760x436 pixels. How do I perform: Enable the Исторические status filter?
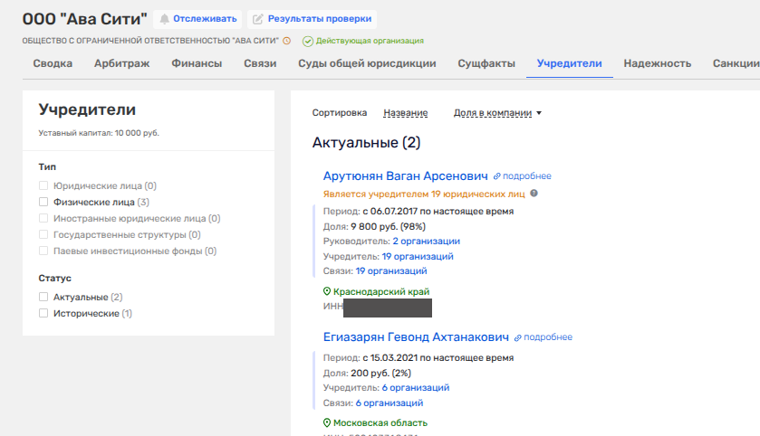tap(43, 313)
